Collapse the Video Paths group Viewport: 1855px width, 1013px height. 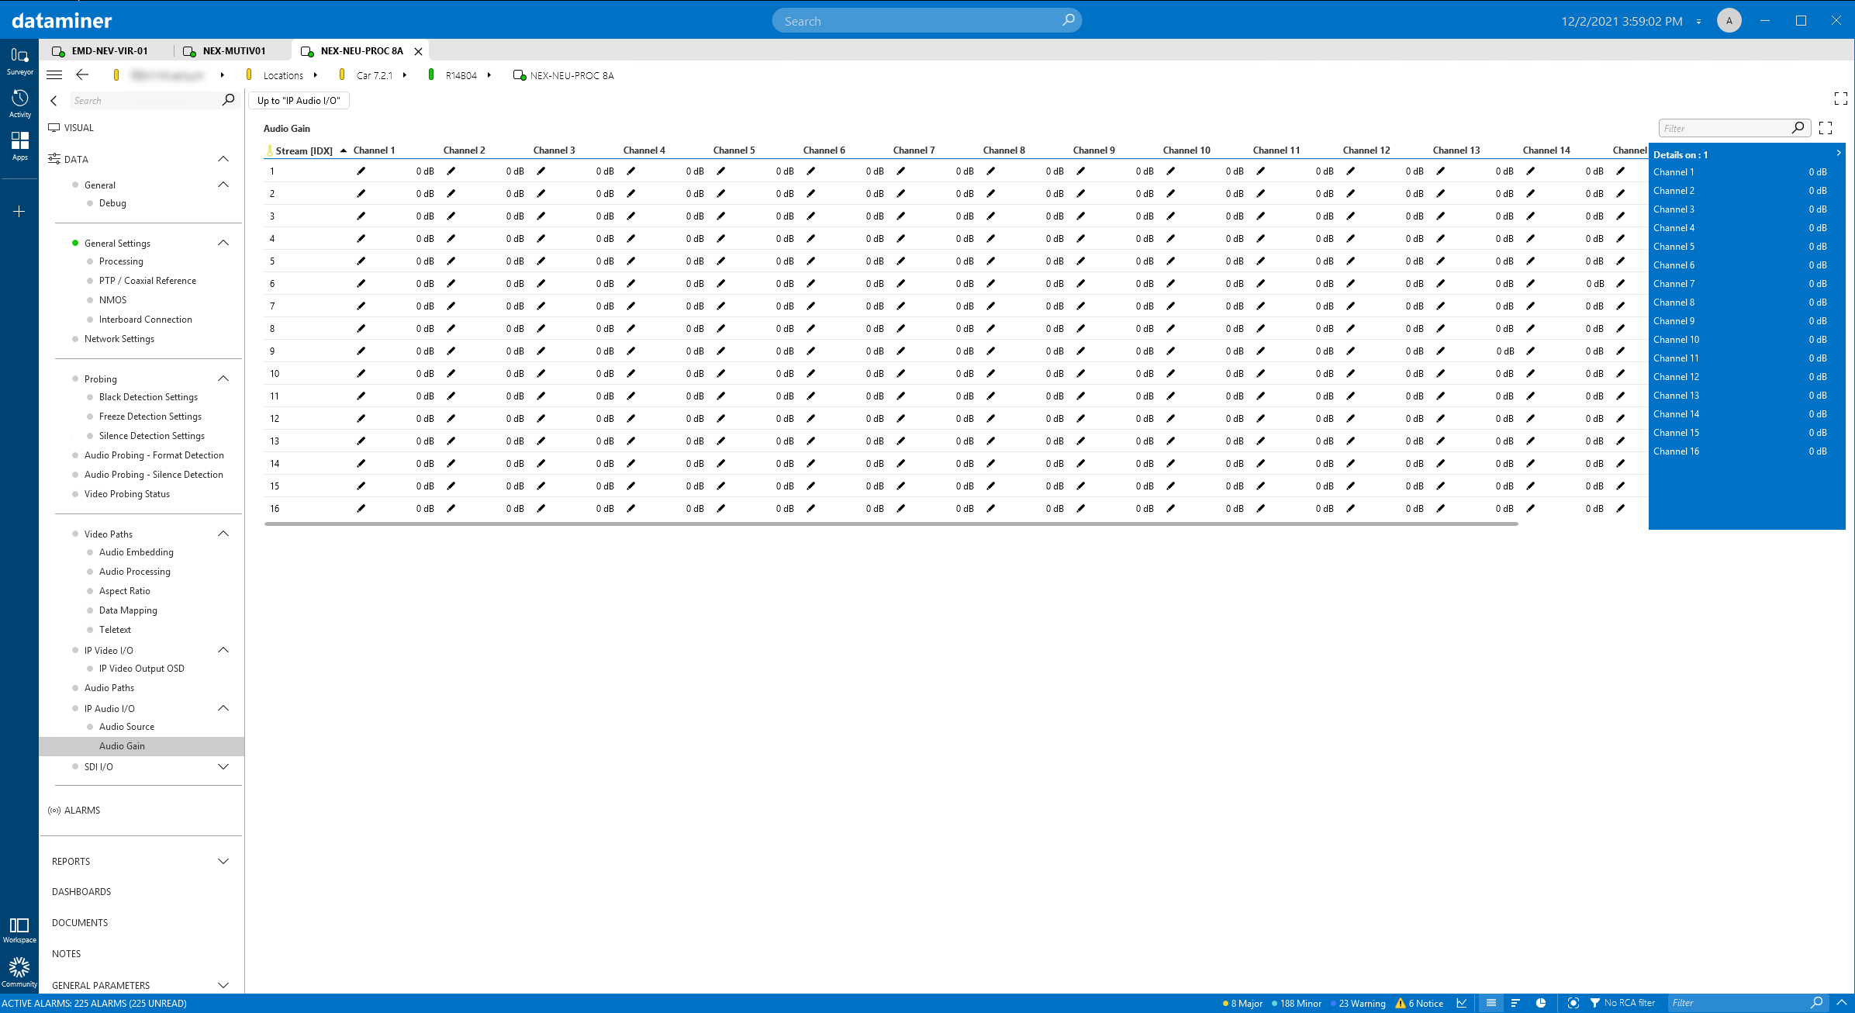pyautogui.click(x=223, y=534)
